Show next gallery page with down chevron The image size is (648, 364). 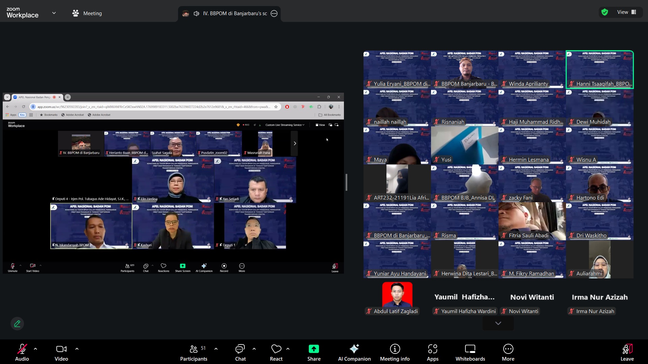coord(498,323)
